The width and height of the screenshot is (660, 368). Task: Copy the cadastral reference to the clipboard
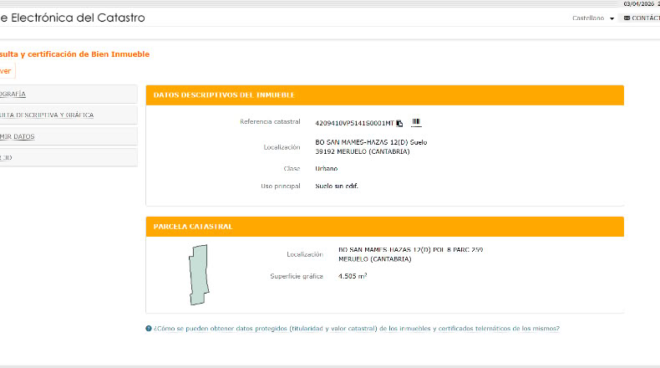click(x=399, y=123)
